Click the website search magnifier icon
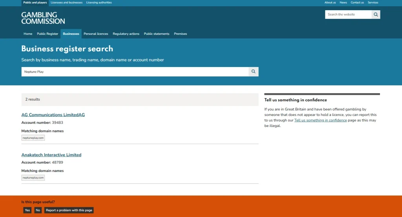Viewport: 402px width, 217px height. (x=376, y=14)
